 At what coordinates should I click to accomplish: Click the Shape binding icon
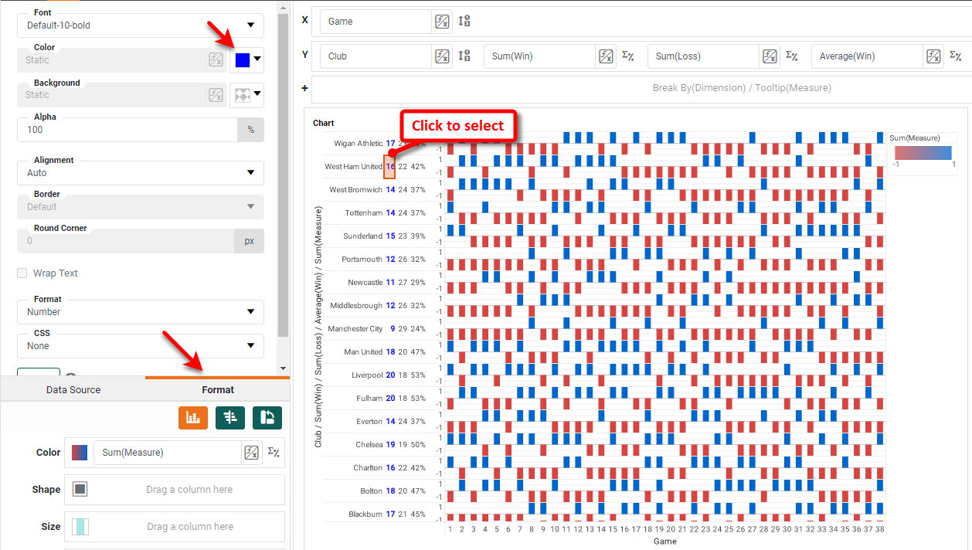[80, 489]
